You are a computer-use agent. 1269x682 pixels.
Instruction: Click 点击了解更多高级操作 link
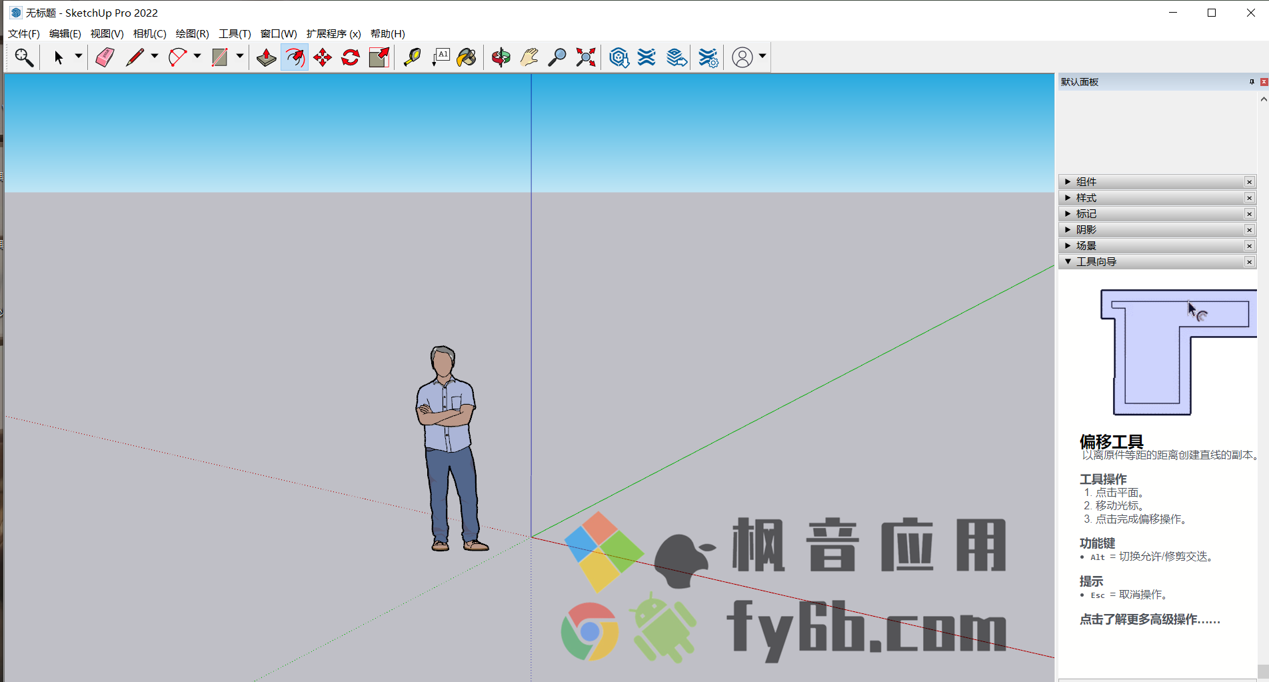coord(1150,620)
